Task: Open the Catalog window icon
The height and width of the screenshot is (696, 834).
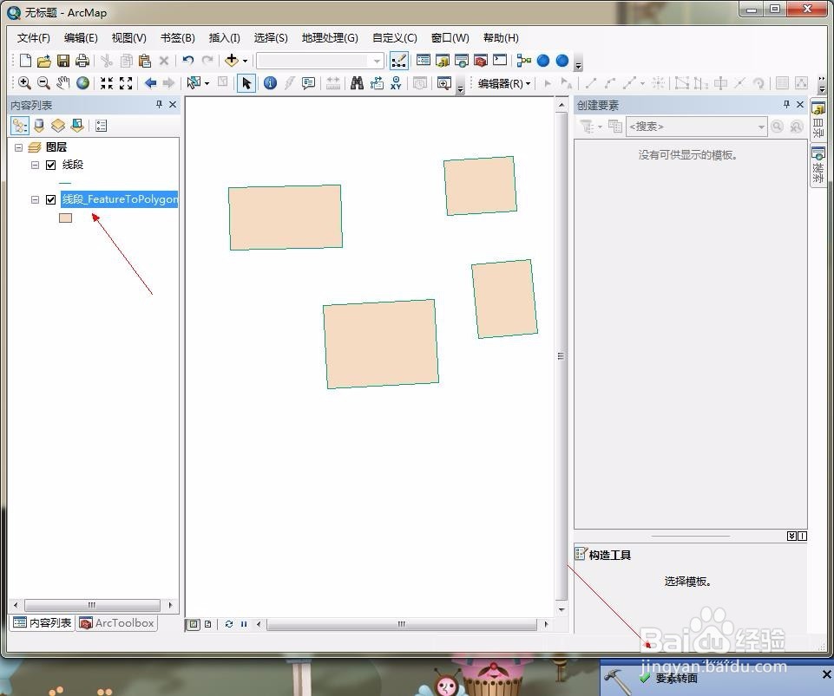Action: [443, 61]
